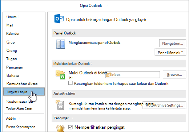189x132 pixels.
Task: Click the Inbox startup folder field
Action: (133, 75)
